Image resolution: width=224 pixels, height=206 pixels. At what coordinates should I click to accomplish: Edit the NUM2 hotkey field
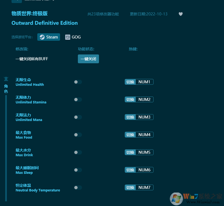pyautogui.click(x=144, y=100)
